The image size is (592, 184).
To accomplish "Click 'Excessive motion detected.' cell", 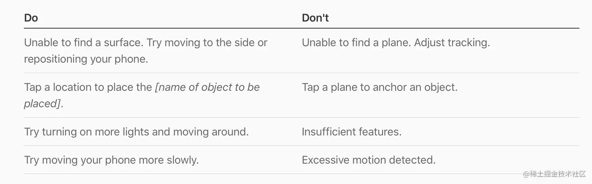I will click(368, 160).
